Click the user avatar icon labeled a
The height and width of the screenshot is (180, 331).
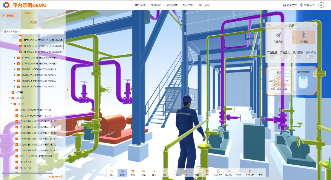point(321,5)
